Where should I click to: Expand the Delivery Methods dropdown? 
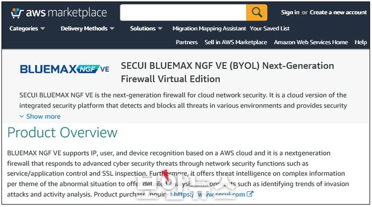coord(87,28)
